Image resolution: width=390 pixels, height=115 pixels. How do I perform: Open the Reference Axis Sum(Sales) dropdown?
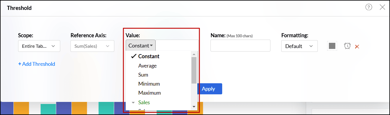coord(92,46)
